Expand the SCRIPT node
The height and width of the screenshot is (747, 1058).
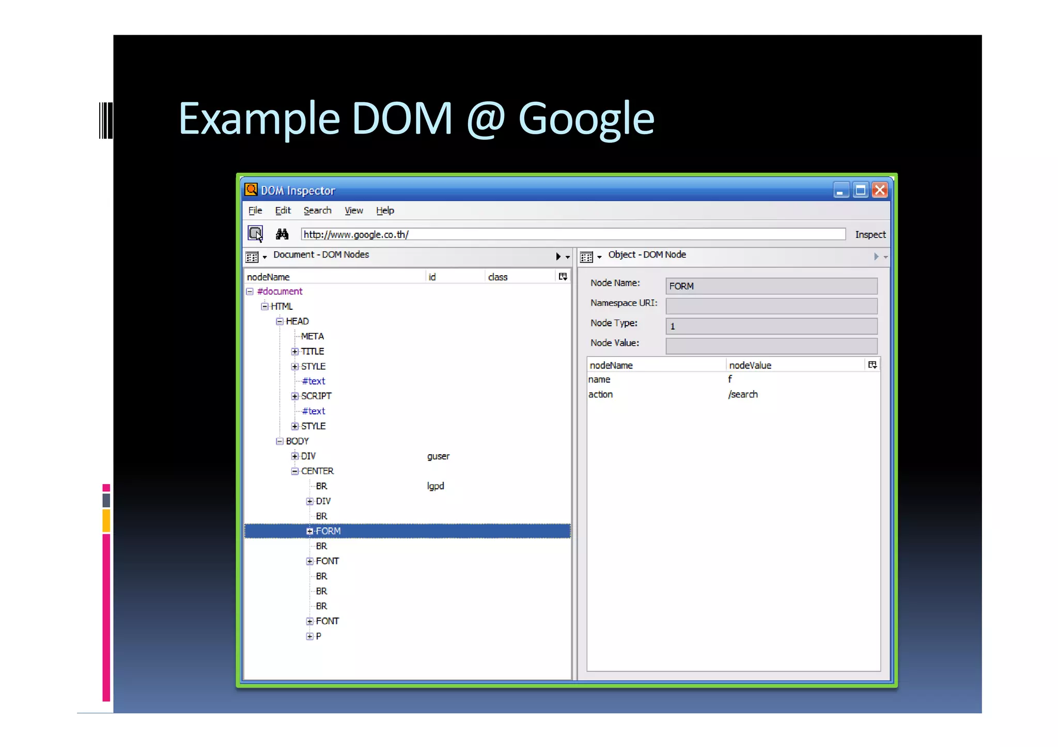(294, 396)
